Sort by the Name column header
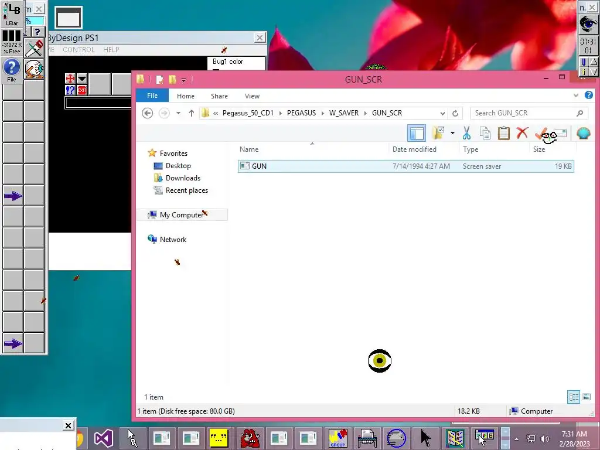Viewport: 600px width, 450px height. 249,149
